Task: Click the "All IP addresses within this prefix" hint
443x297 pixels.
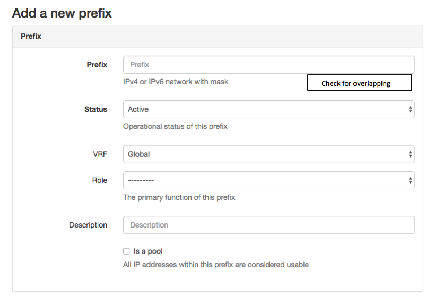Action: [215, 264]
